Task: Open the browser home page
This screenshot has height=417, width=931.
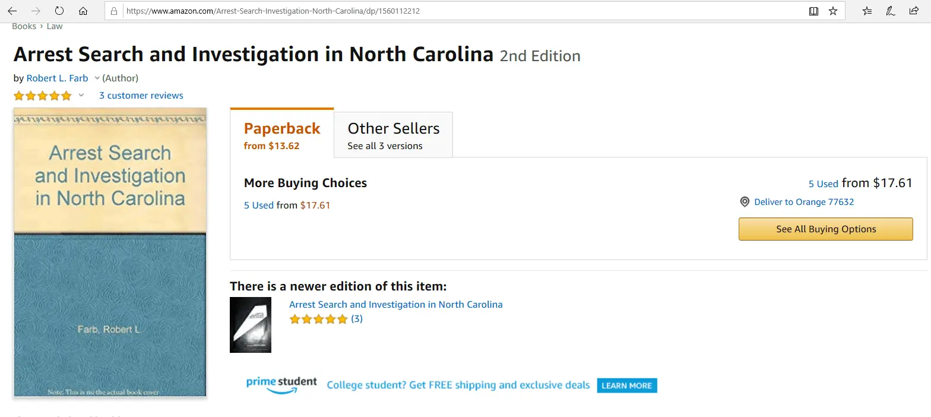Action: coord(83,11)
